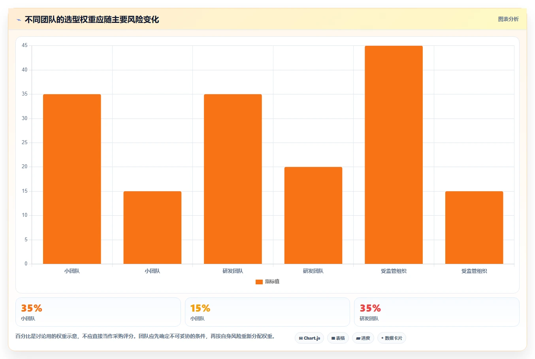This screenshot has height=359, width=535.
Task: Click the footnote text about 百分比 weights
Action: [145, 336]
